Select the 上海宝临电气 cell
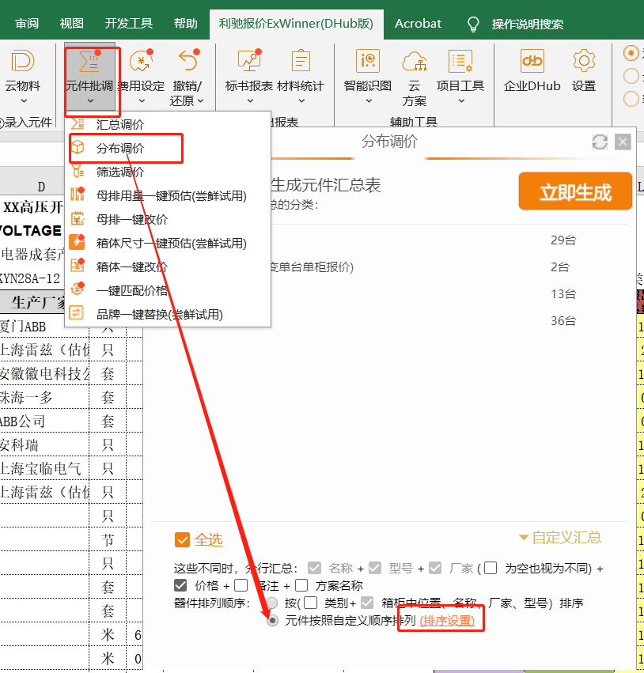644x673 pixels. point(44,469)
